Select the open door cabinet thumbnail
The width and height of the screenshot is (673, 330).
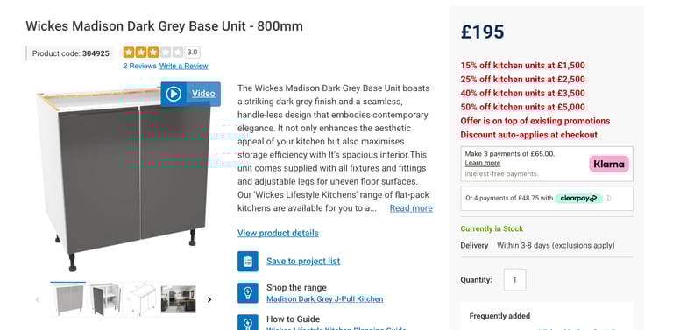tap(105, 299)
